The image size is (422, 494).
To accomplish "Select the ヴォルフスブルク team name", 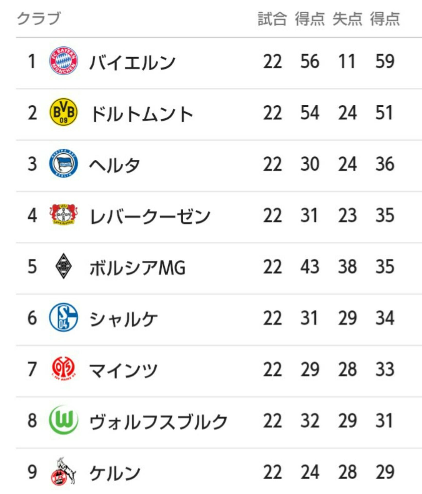I will [x=158, y=421].
